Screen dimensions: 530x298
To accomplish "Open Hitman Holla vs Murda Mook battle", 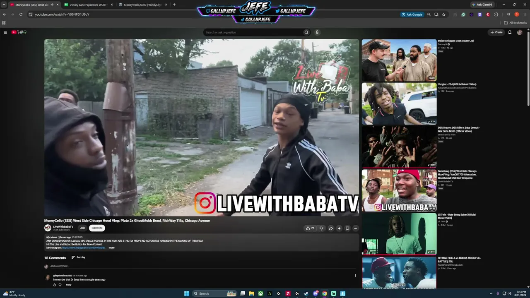I will (399, 273).
